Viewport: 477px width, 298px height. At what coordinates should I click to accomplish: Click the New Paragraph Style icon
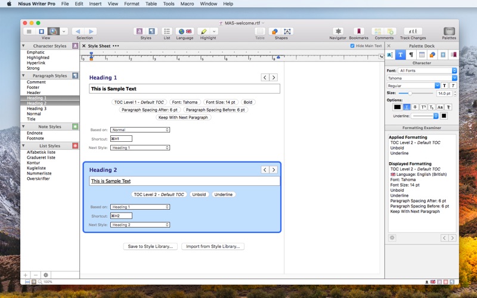tap(75, 76)
